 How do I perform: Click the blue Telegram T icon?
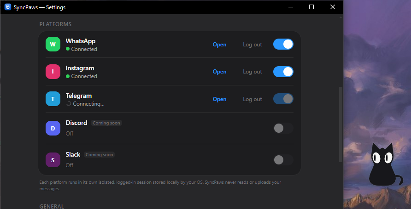(x=53, y=99)
